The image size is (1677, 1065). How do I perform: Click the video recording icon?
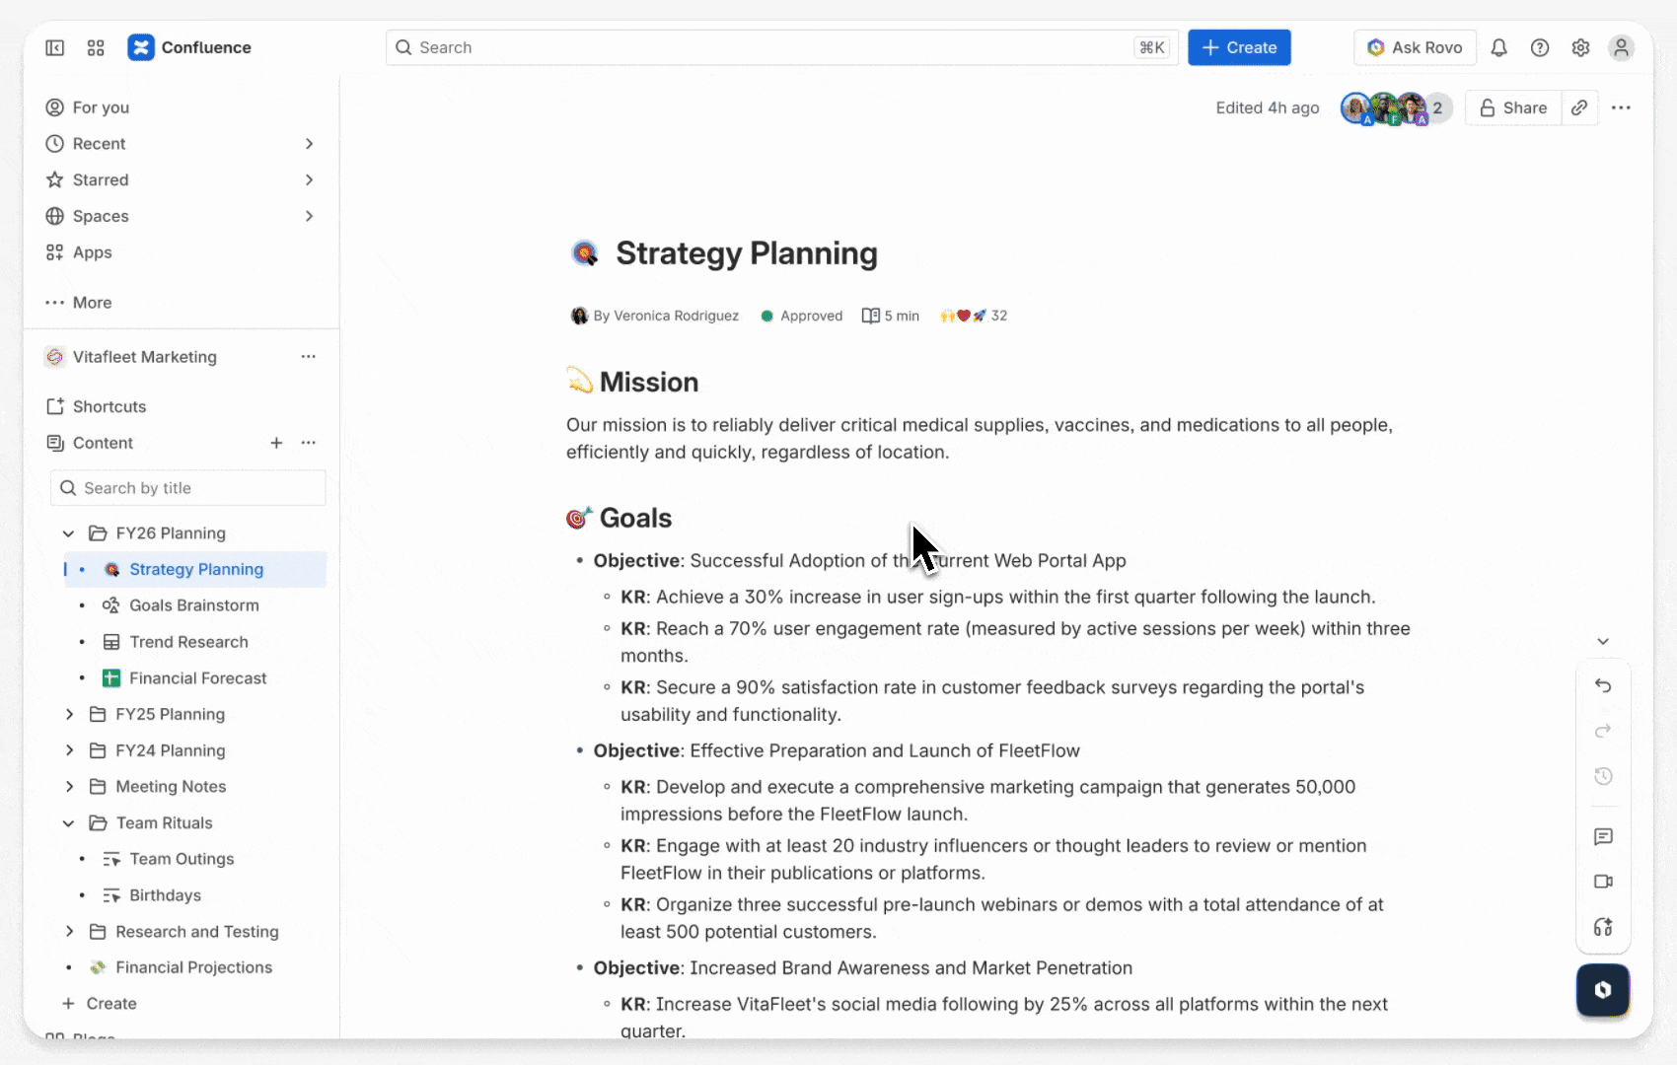click(x=1603, y=882)
